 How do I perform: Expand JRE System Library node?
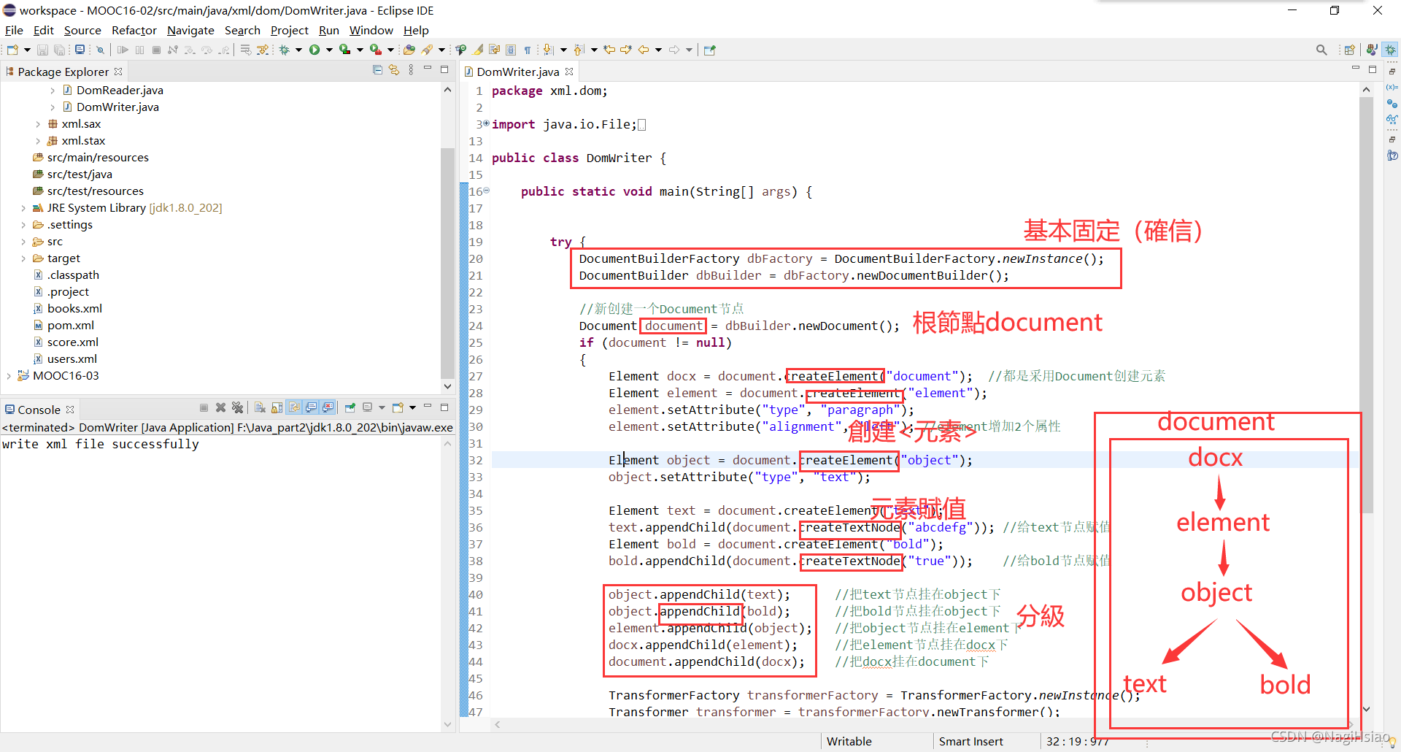coord(23,208)
